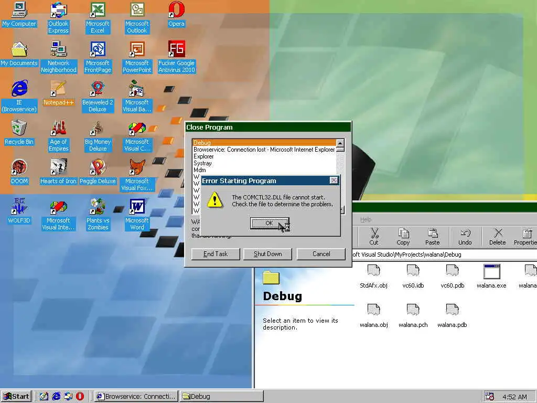537x403 pixels.
Task: Launch Age of Empires shortcut
Action: [59, 136]
